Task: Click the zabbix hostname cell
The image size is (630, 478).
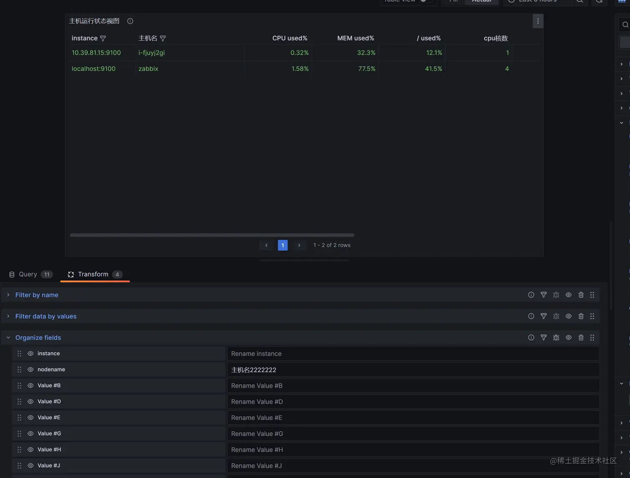Action: click(148, 69)
